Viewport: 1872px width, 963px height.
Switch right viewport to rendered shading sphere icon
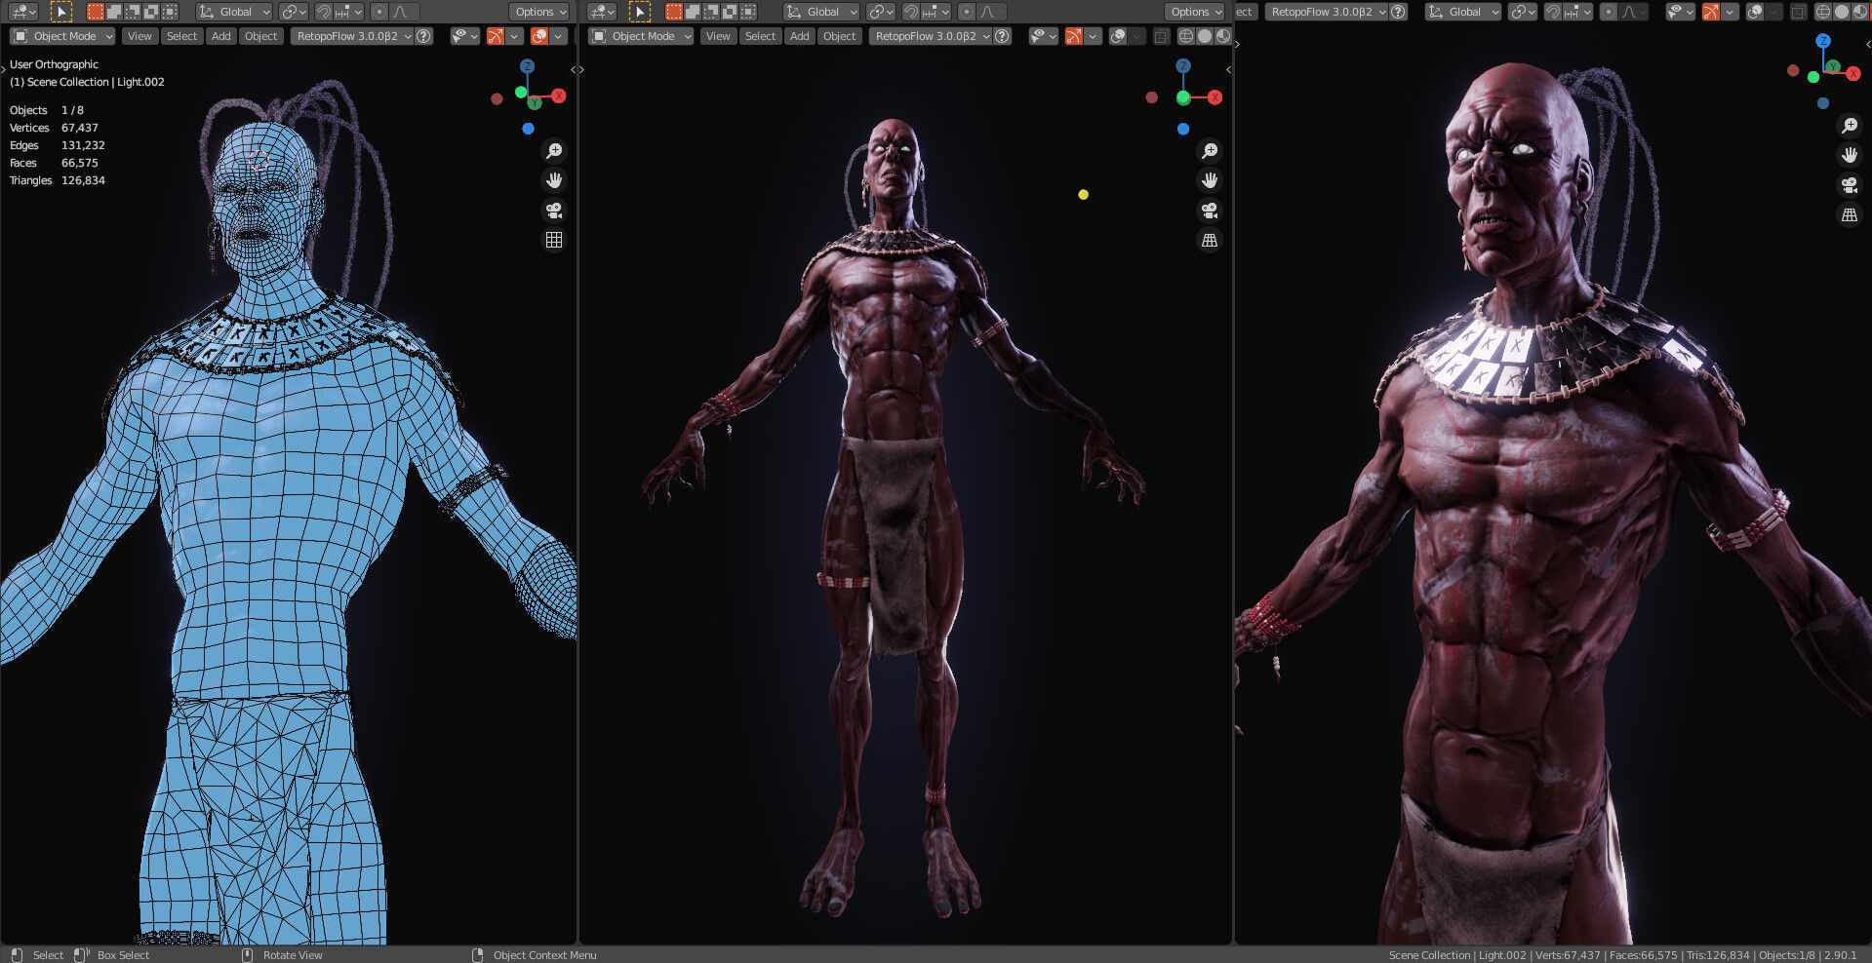click(x=1860, y=12)
